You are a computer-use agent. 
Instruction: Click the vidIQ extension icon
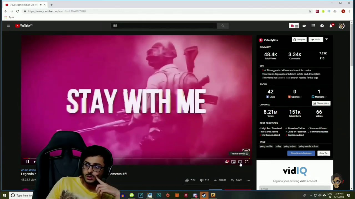[x=329, y=11]
